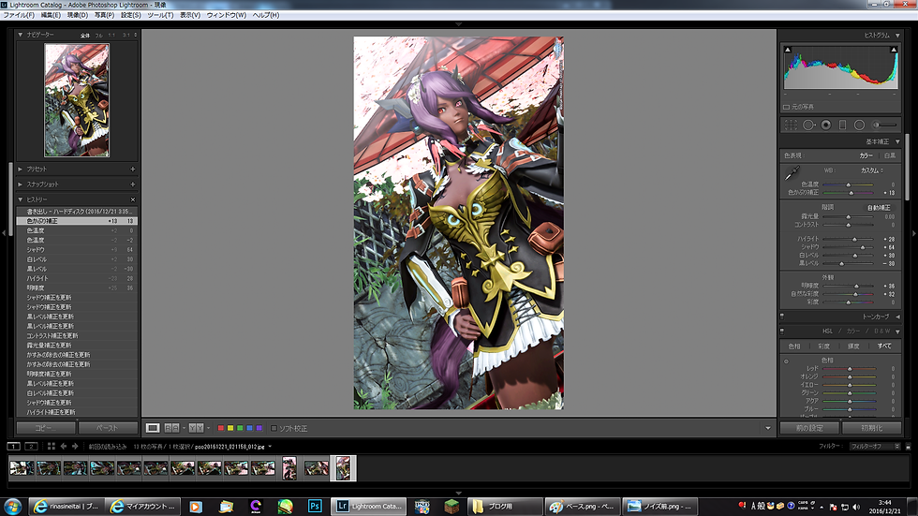Select the Red Eye Correction tool
Screen dimensions: 918x516
pos(825,125)
